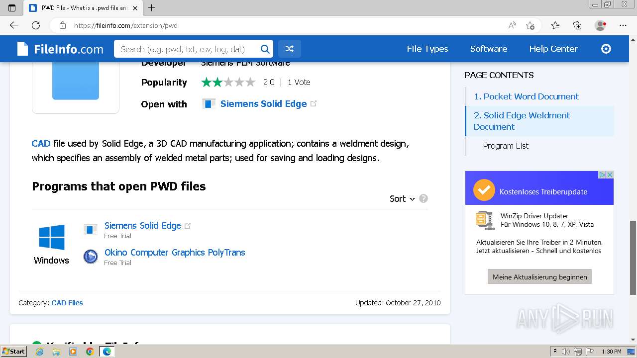Screen dimensions: 637x358
Task: Jump to Program List in page contents
Action: coord(506,146)
